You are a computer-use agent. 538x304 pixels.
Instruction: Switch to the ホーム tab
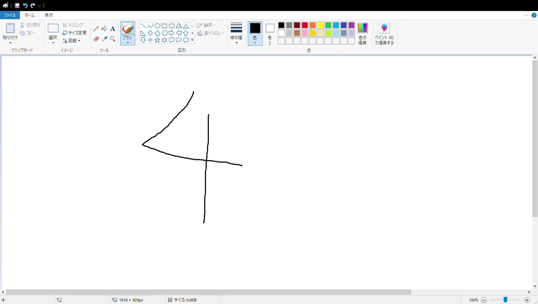[x=30, y=15]
